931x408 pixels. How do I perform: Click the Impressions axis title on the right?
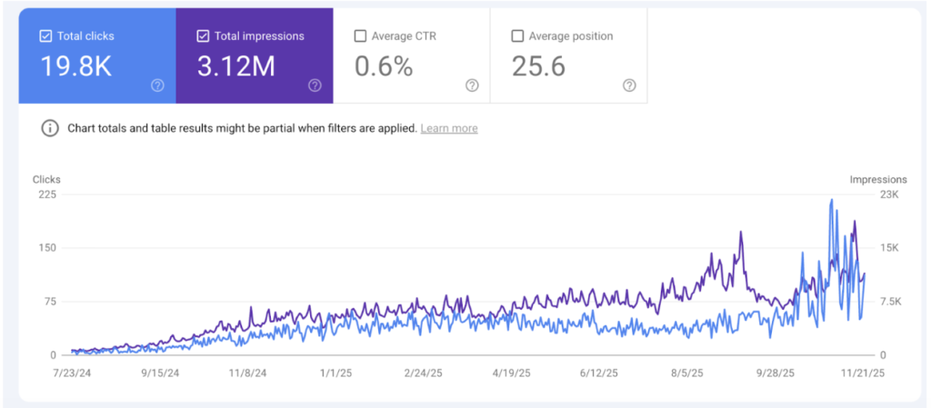(878, 180)
